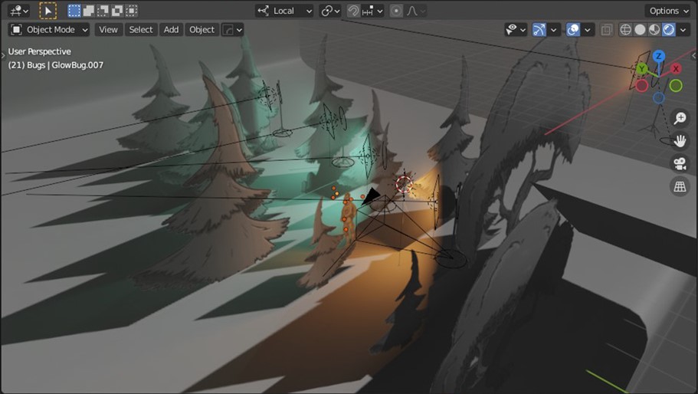This screenshot has height=394, width=698.
Task: Toggle snapping magnet icon
Action: [353, 11]
